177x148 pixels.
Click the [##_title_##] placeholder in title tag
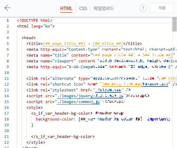[108, 44]
